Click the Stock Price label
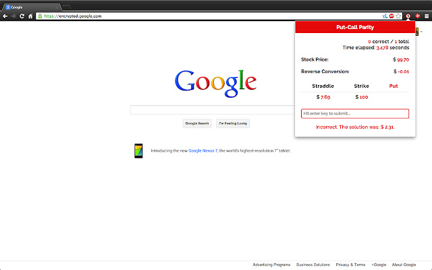 tap(315, 59)
